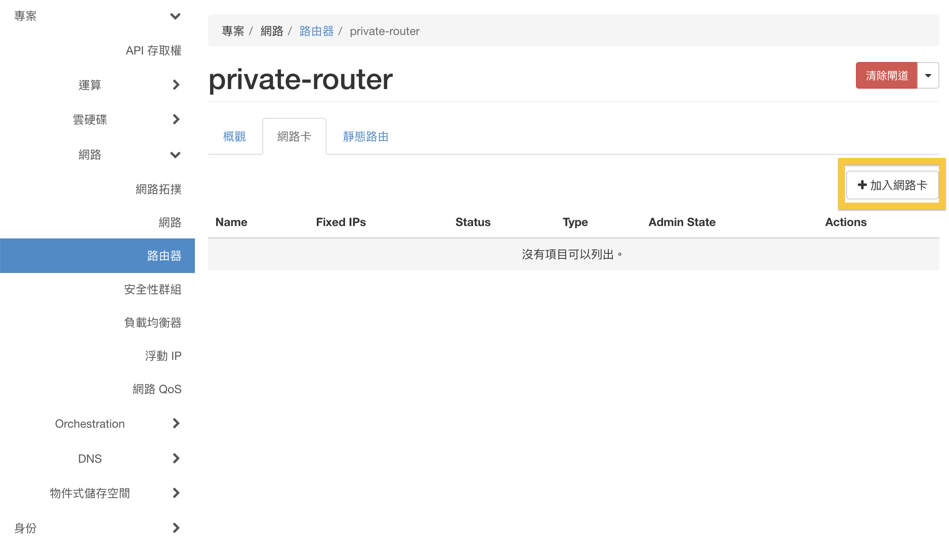Open 浮動 IP sidebar item
The height and width of the screenshot is (546, 949).
pos(163,356)
